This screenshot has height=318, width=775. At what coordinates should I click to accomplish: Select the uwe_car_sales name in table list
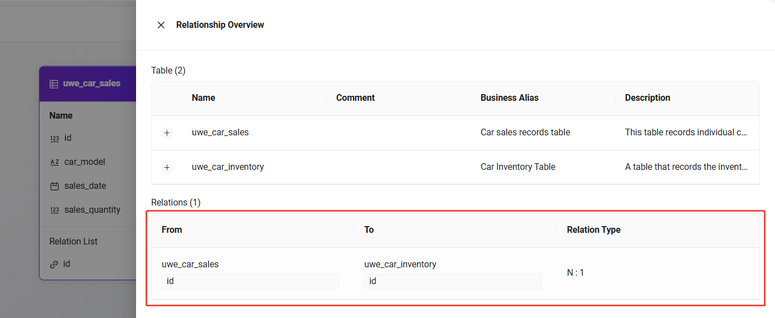point(220,133)
